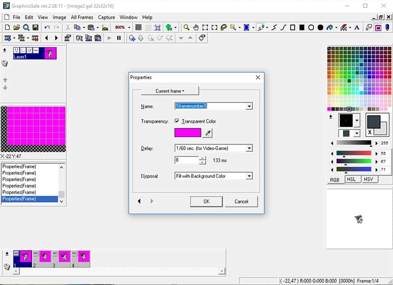This screenshot has width=393, height=285.
Task: Switch to the HSL color tab
Action: click(351, 179)
